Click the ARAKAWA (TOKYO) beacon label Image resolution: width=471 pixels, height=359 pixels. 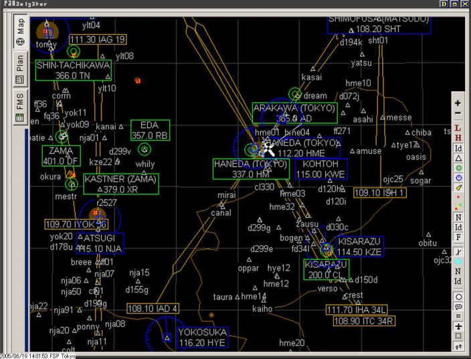click(294, 113)
